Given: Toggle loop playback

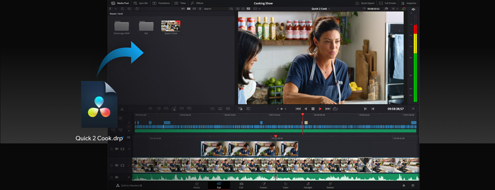Looking at the screenshot, I should tap(335, 109).
